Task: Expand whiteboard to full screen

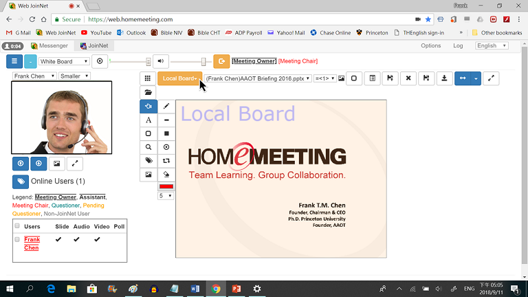Action: pyautogui.click(x=492, y=78)
